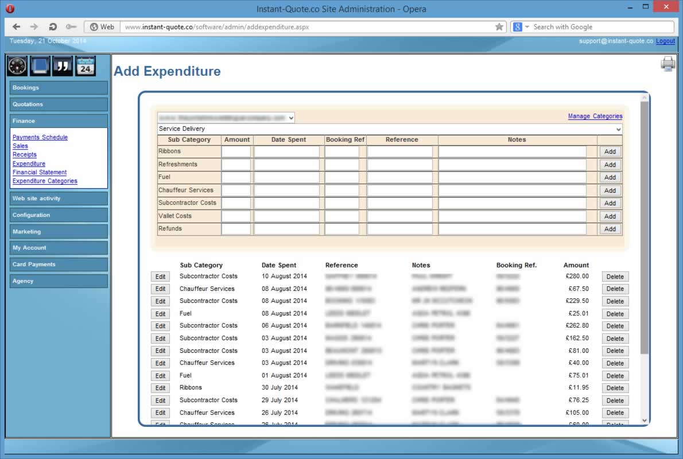Viewport: 683px width, 459px height.
Task: Click the blue book icon
Action: click(x=40, y=66)
